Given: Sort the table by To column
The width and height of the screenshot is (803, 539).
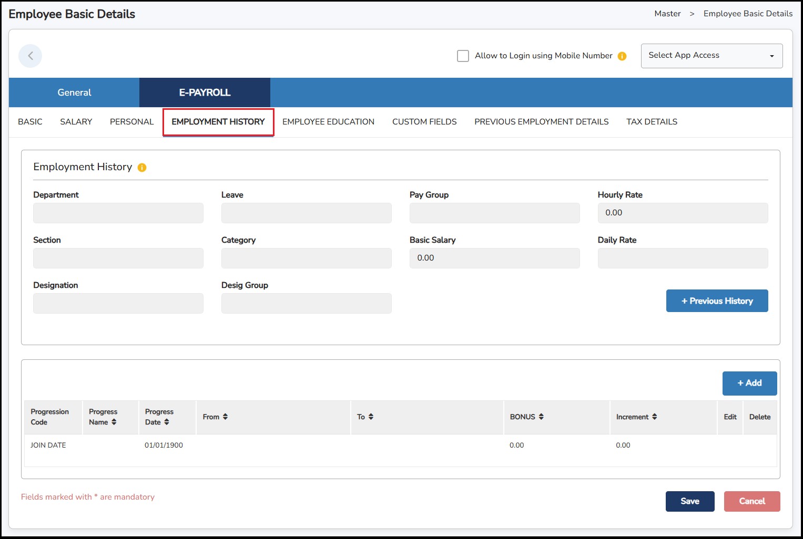Looking at the screenshot, I should point(371,417).
